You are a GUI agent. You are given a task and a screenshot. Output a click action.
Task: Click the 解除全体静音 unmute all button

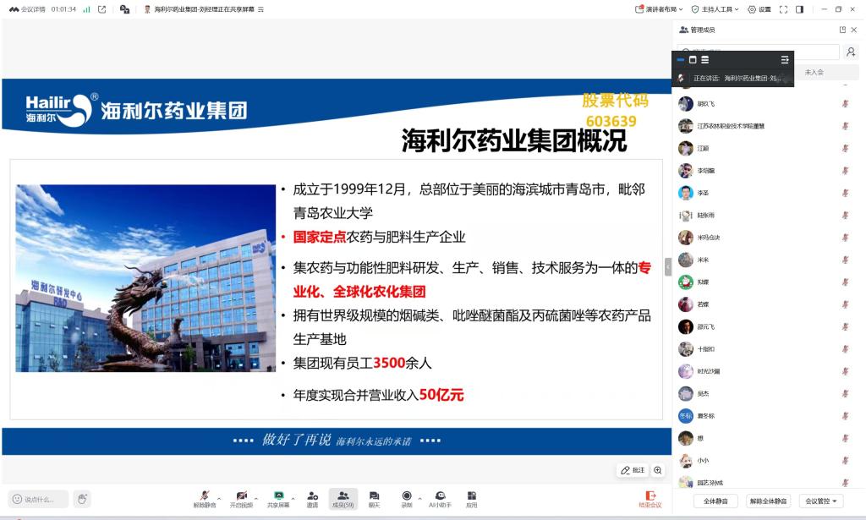click(768, 501)
